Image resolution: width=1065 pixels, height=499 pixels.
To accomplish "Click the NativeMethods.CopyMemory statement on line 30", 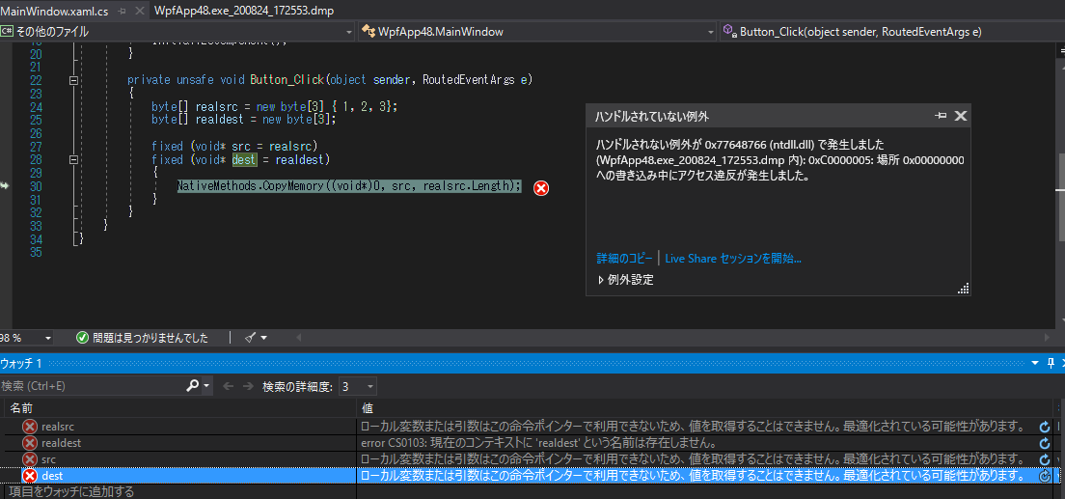I will [x=349, y=186].
